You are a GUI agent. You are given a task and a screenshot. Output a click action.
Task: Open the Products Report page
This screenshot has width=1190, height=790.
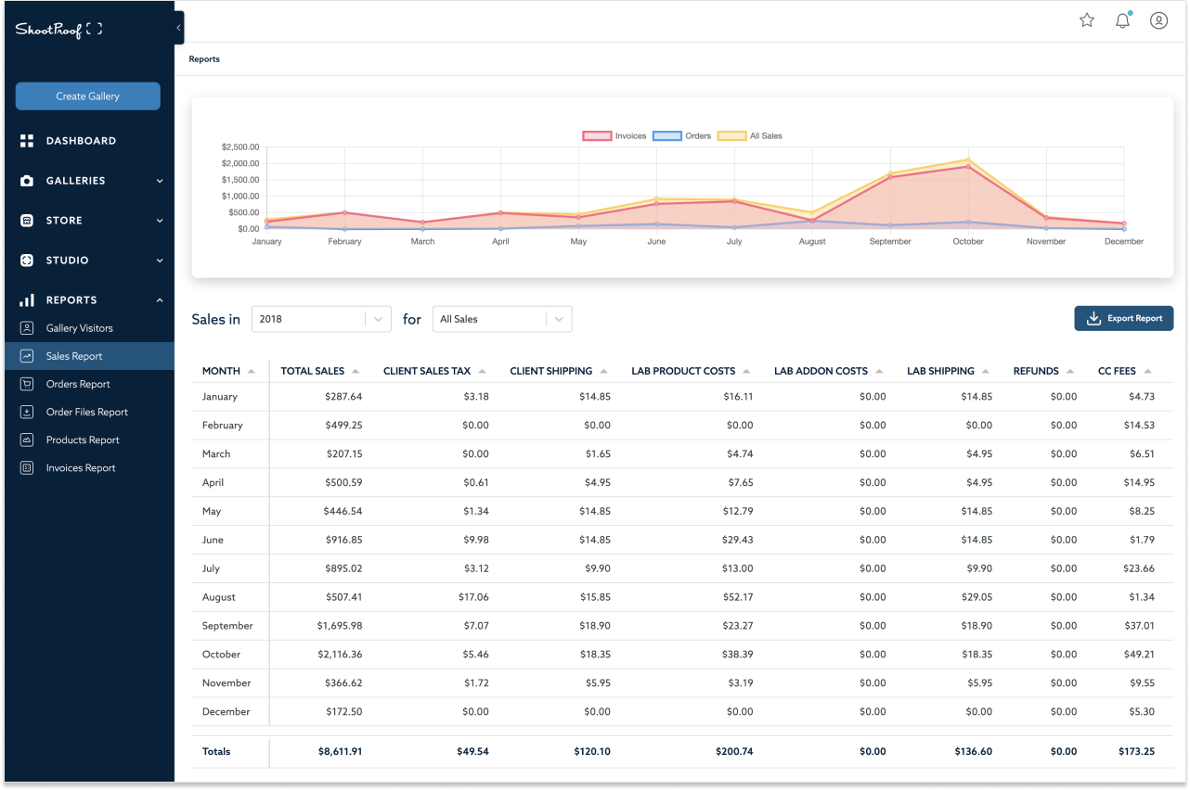pos(83,440)
